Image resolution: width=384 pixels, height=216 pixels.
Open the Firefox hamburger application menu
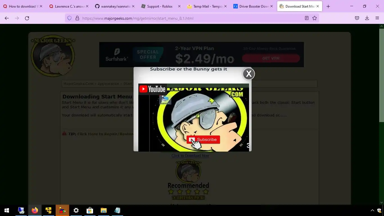point(377,18)
